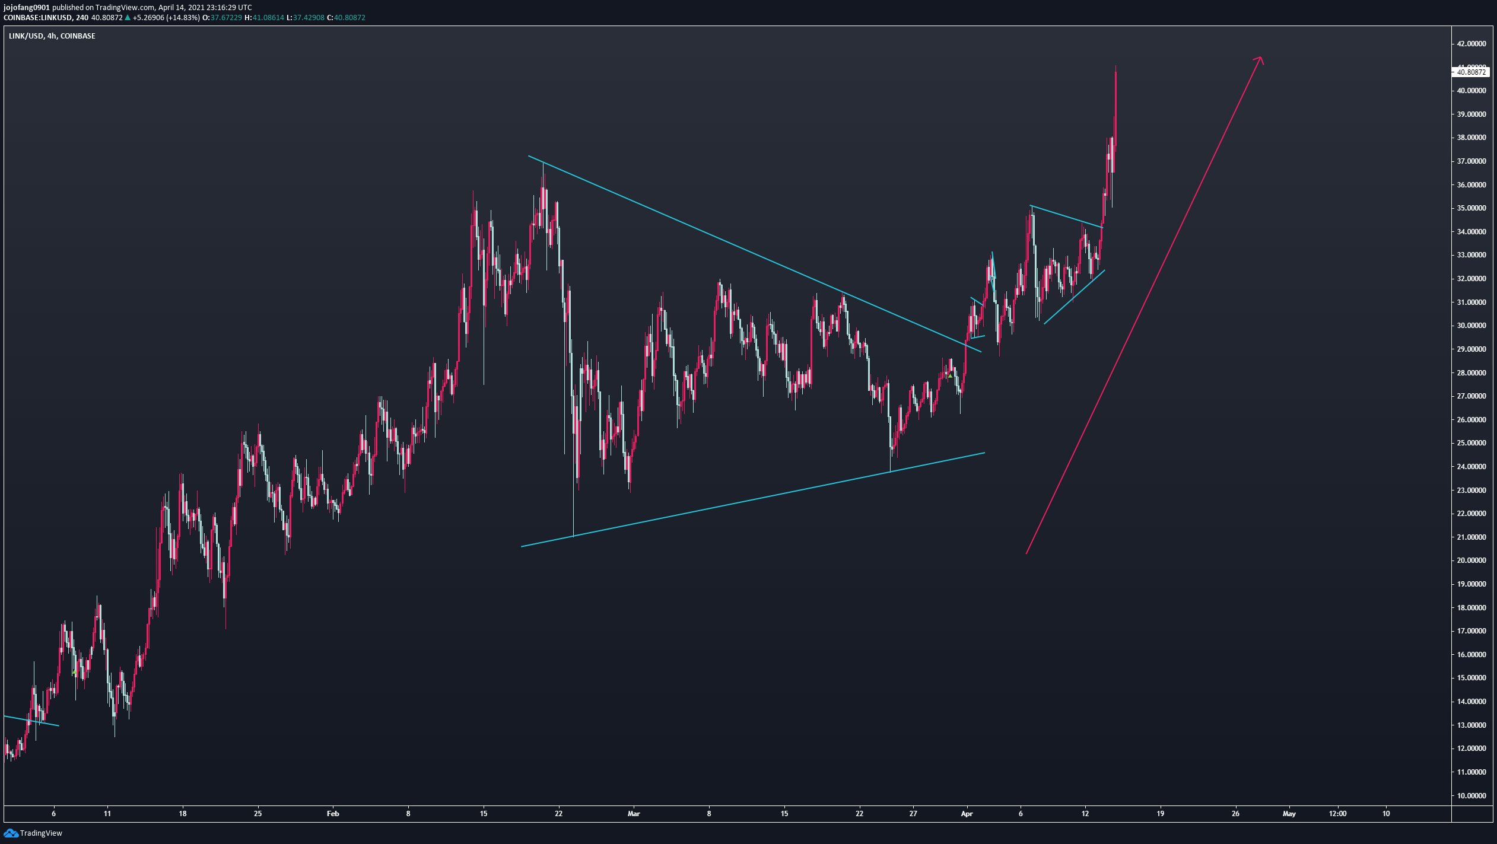The image size is (1497, 844).
Task: Click the 37.00000 price axis label
Action: click(x=1471, y=161)
